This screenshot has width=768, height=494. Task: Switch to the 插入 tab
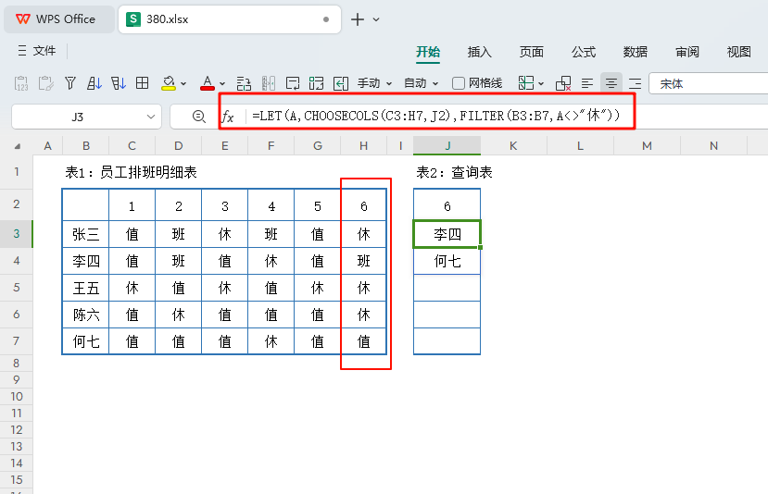tap(480, 52)
